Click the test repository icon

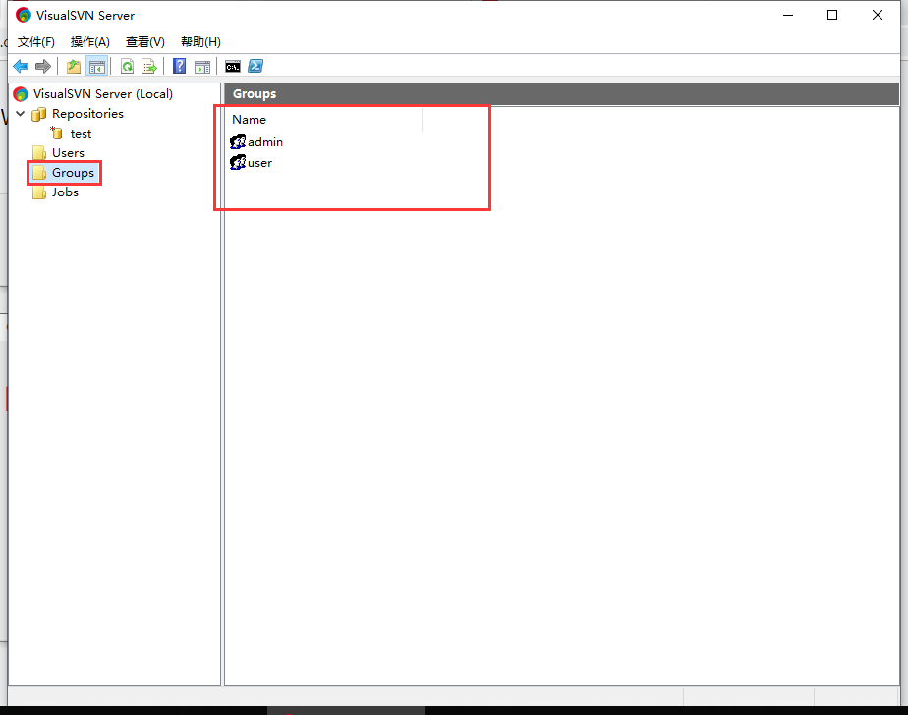point(56,134)
